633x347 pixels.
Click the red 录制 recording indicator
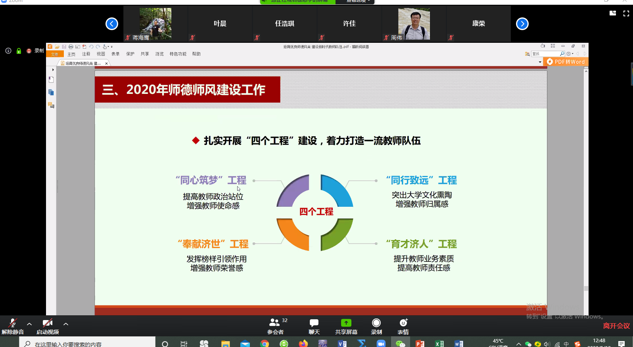click(35, 51)
